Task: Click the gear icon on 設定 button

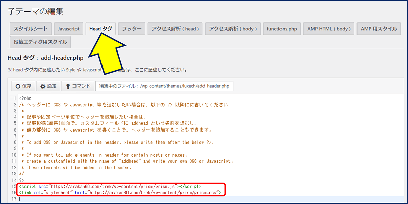Action: (43, 86)
